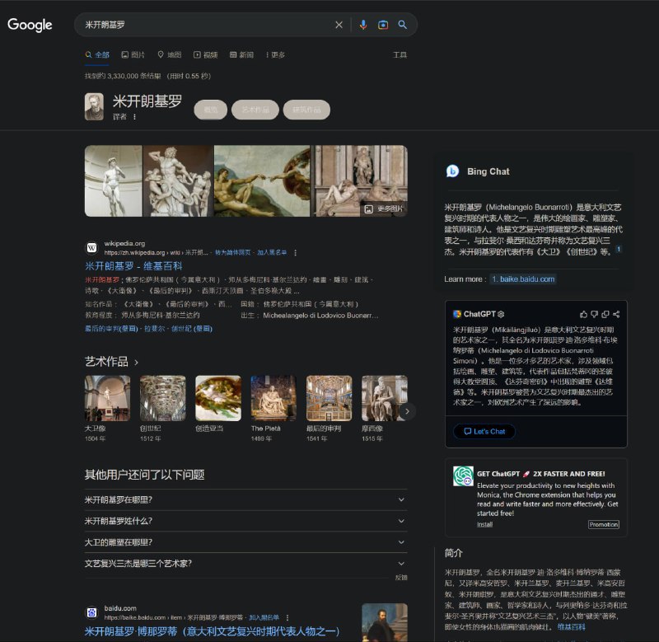Image resolution: width=659 pixels, height=642 pixels.
Task: Thumbs up the ChatGPT answer
Action: pos(583,314)
